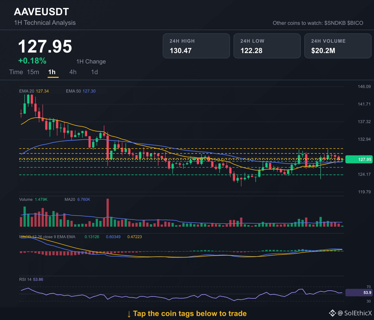This screenshot has height=320, width=374.
Task: Click the "1H Technical Analysis" subtitle
Action: [x=45, y=23]
